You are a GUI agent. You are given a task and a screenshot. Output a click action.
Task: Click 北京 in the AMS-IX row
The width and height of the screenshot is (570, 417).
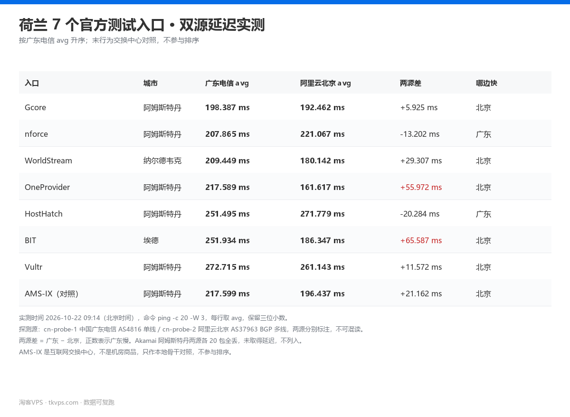[484, 294]
